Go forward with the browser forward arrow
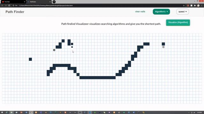Image resolution: width=204 pixels, height=114 pixels. (6, 6)
